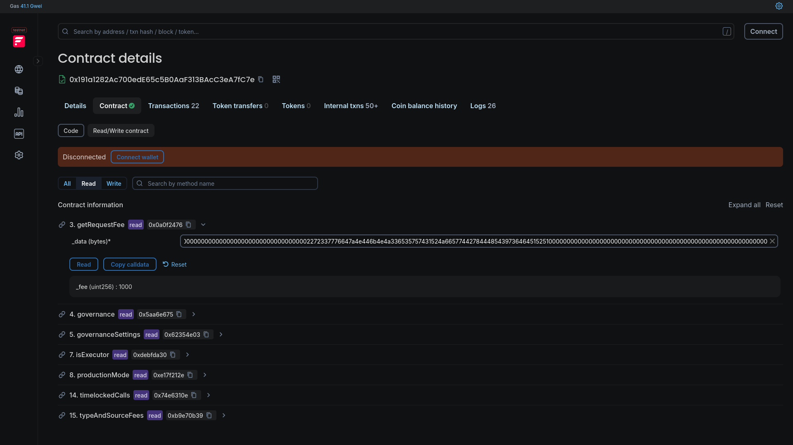Viewport: 793px width, 445px height.
Task: Filter methods by Write only
Action: (x=114, y=183)
